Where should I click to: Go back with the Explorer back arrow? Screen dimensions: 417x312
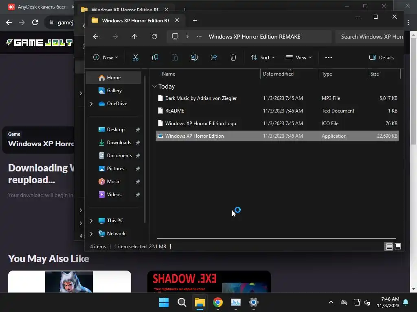point(96,37)
